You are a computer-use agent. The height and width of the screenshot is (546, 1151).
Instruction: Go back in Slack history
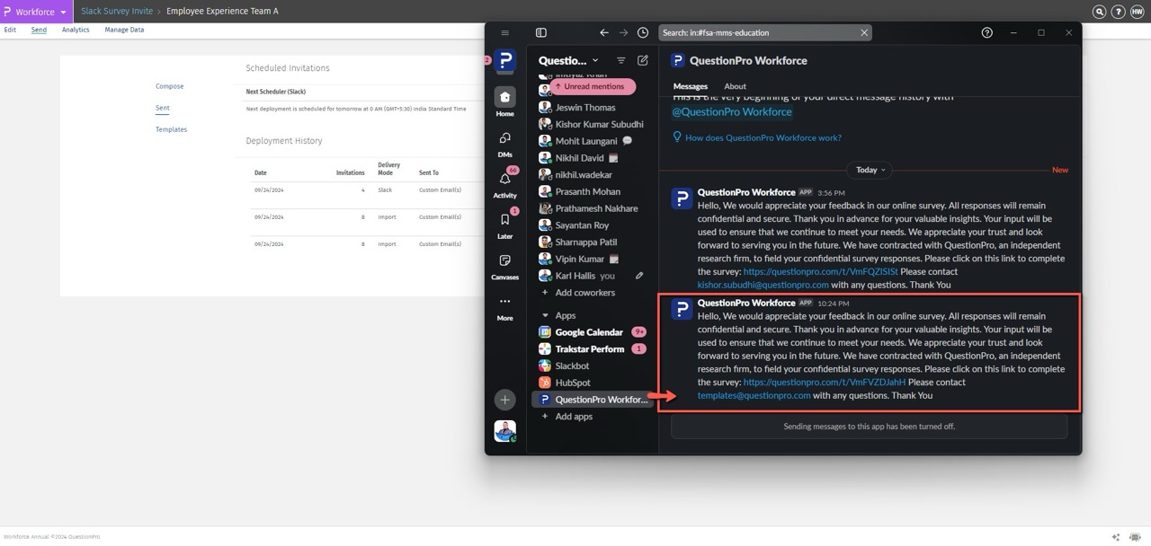coord(604,32)
